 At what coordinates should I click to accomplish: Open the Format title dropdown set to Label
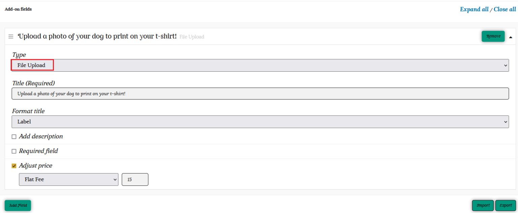(260, 122)
